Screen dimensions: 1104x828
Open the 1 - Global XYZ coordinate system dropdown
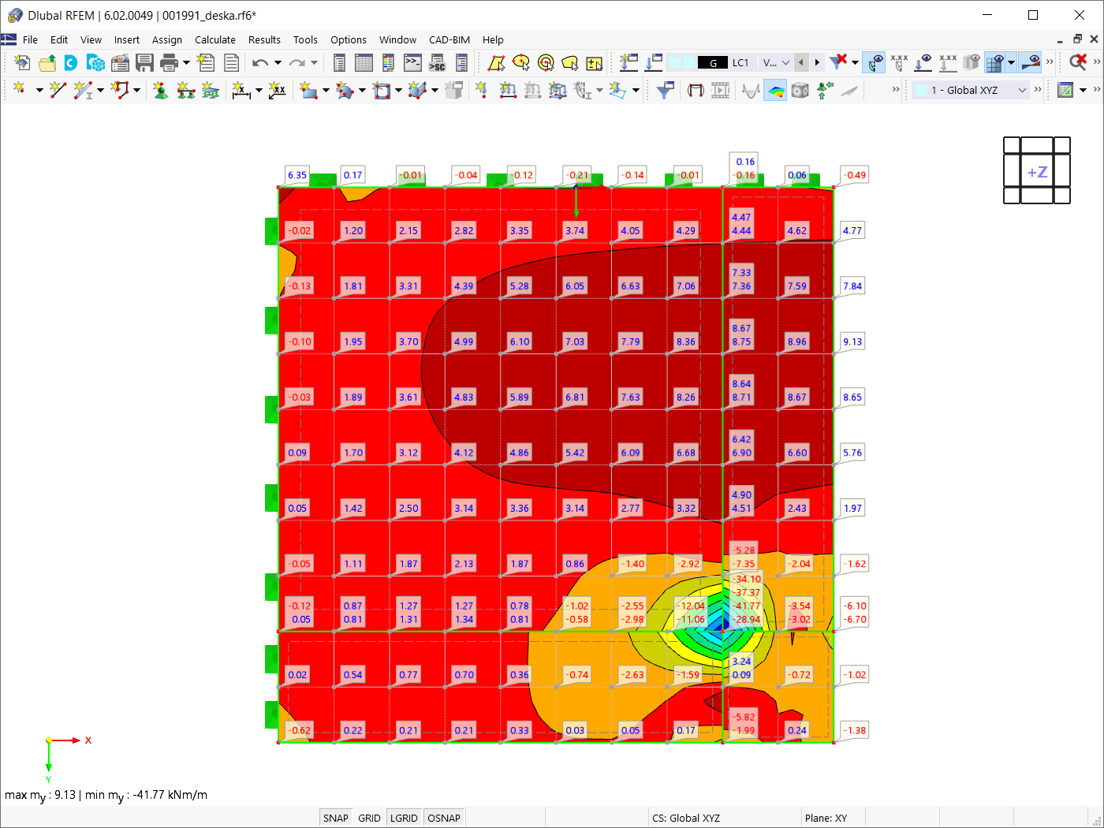1024,90
